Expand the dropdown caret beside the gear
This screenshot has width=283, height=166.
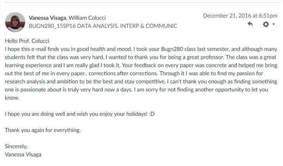click(273, 25)
